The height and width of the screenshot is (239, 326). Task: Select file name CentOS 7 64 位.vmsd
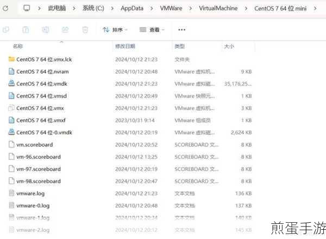click(x=42, y=96)
